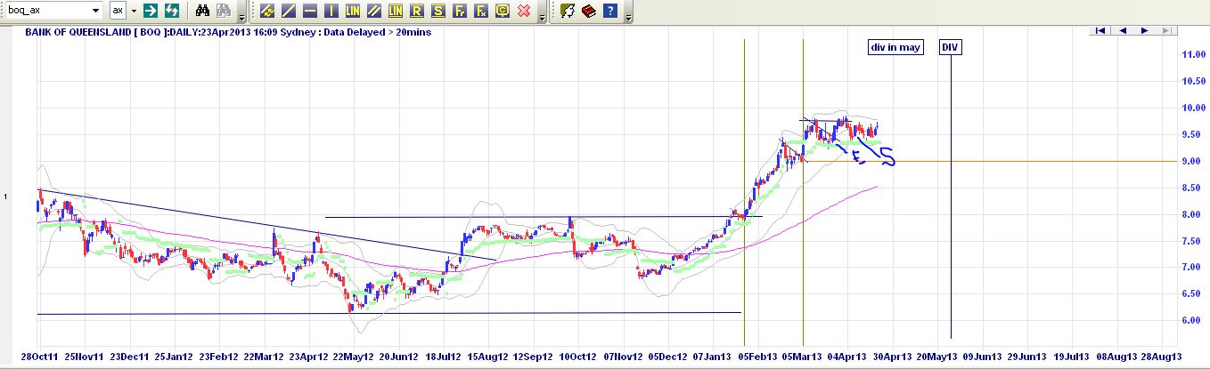Select the Fx Fibonacci extension tool
The width and height of the screenshot is (1210, 369).
(x=480, y=12)
